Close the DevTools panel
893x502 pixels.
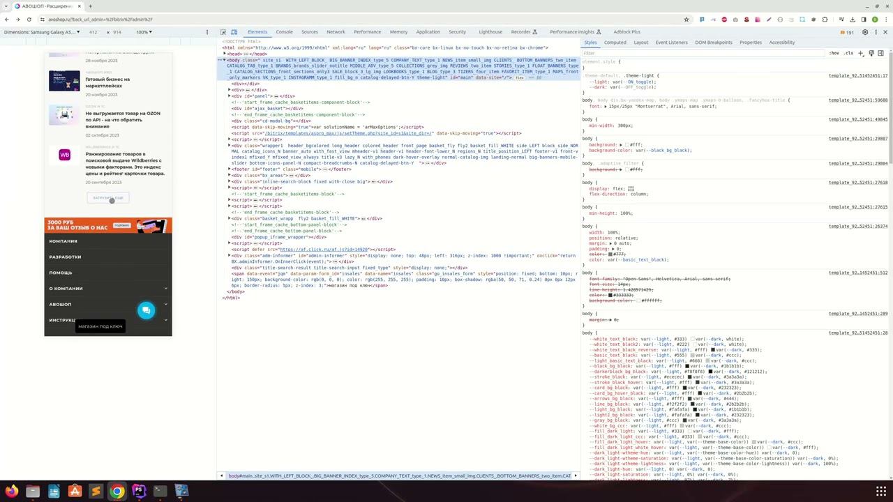(x=886, y=32)
